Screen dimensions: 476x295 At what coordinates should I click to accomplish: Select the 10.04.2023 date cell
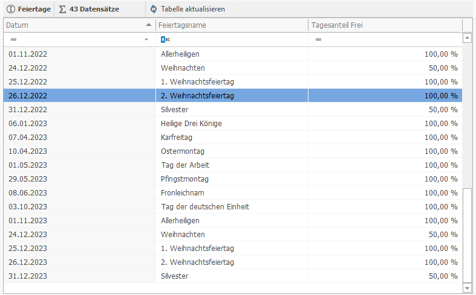[x=80, y=151]
